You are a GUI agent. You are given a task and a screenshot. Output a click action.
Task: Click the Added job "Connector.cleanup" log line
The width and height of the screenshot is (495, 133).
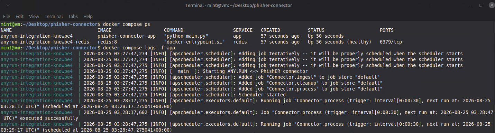[311, 83]
